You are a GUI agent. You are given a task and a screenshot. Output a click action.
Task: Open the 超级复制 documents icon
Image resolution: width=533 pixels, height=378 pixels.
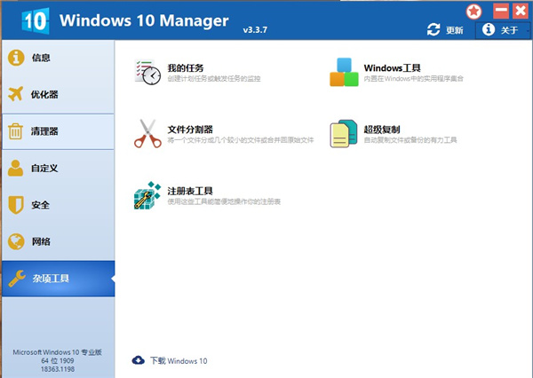point(344,133)
